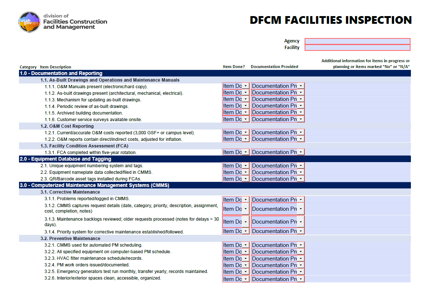Click the Utah GovOps logo

coord(30,22)
